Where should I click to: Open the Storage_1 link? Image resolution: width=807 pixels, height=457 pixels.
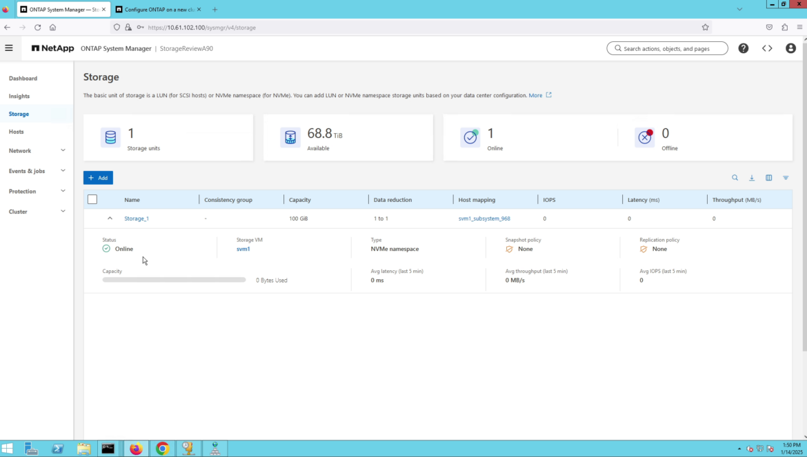point(137,219)
